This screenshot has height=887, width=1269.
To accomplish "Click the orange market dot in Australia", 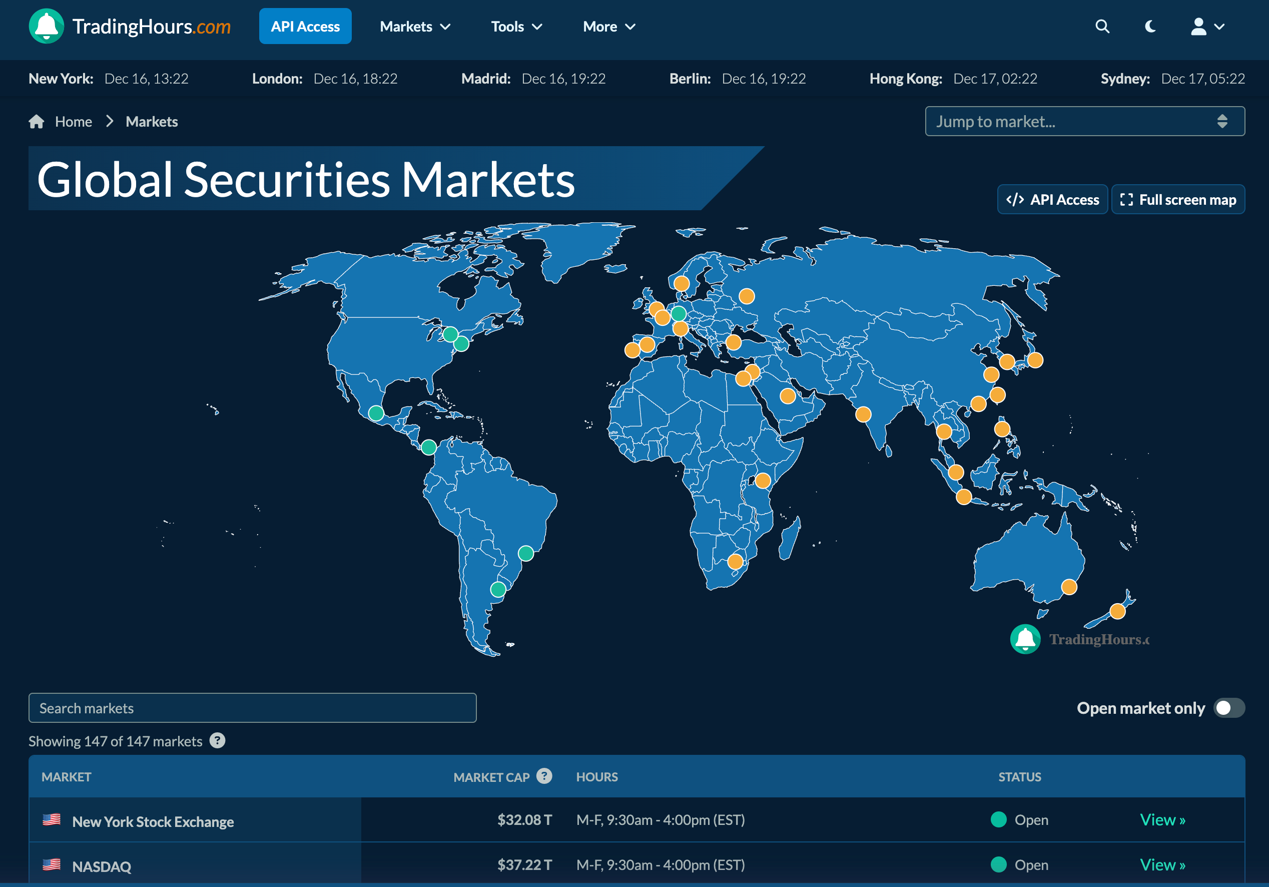I will pos(1069,587).
